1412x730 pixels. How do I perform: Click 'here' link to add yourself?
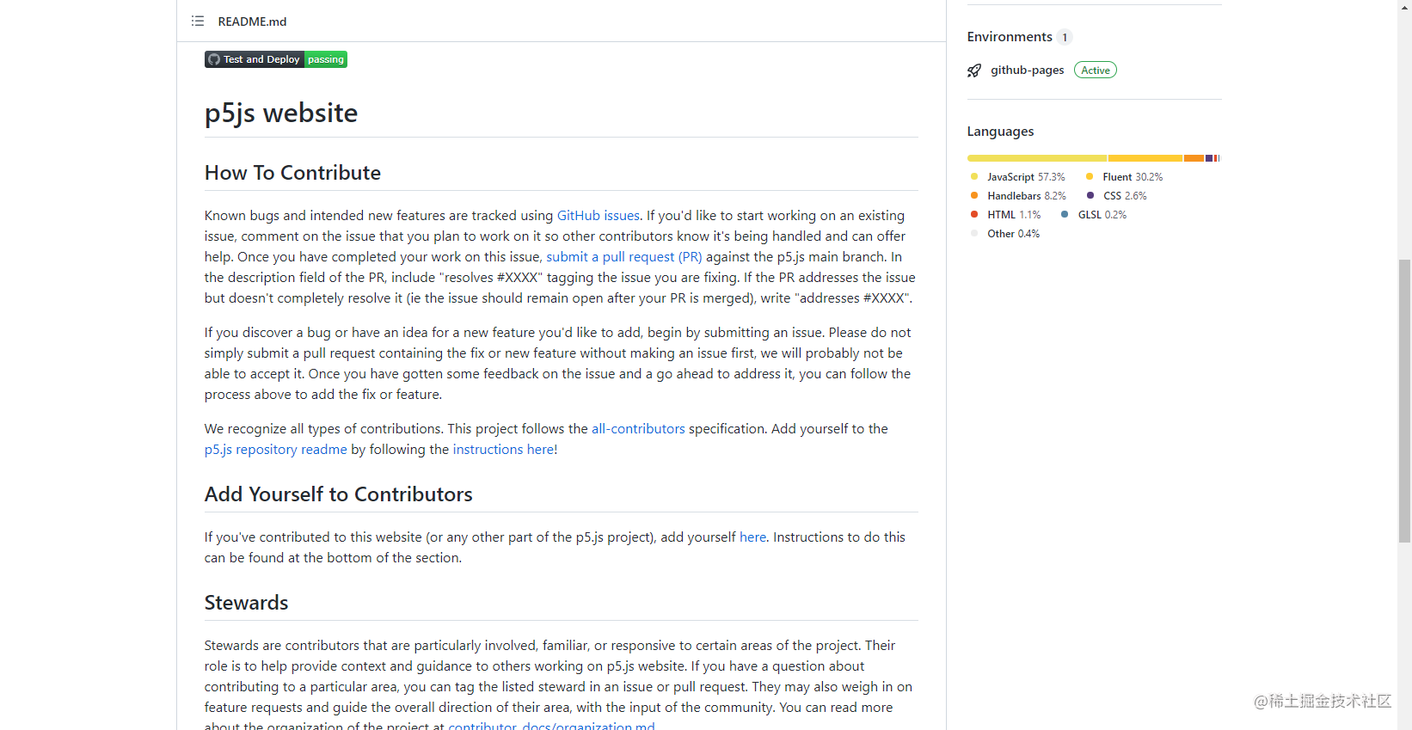752,537
